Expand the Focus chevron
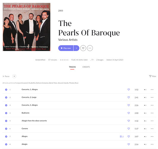Viewport: 158px width, 149px height. (3, 76)
